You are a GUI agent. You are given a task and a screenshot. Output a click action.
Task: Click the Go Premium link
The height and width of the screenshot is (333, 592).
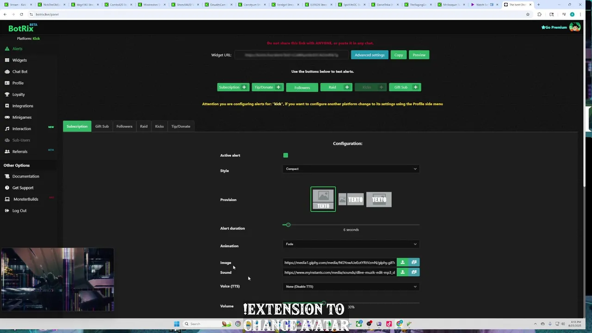click(x=554, y=27)
